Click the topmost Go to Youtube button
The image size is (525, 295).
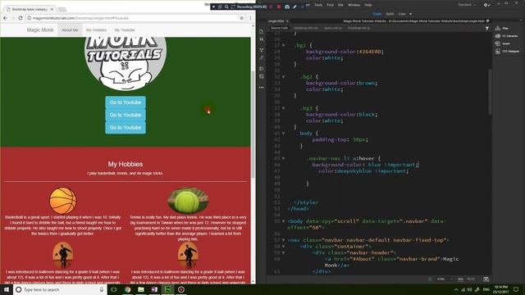click(126, 102)
